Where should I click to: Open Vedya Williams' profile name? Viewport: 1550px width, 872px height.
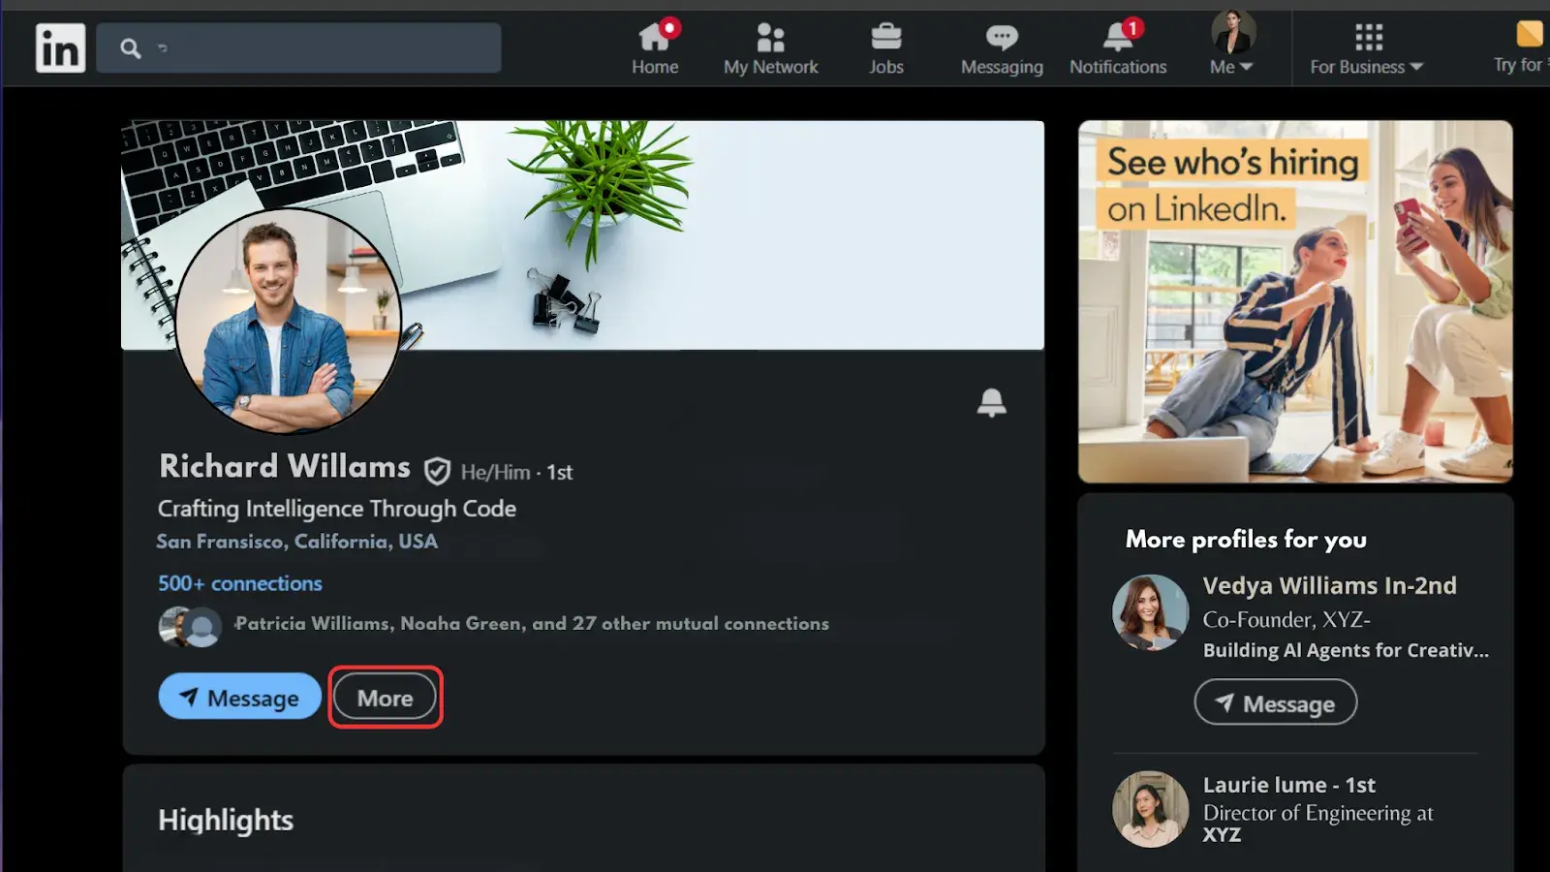click(x=1329, y=585)
